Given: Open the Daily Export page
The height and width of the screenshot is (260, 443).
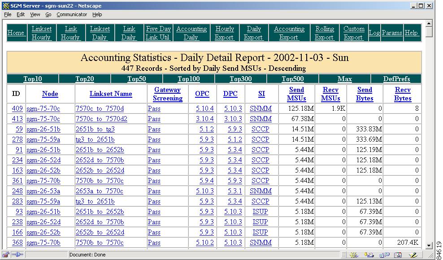Looking at the screenshot, I should click(x=253, y=33).
